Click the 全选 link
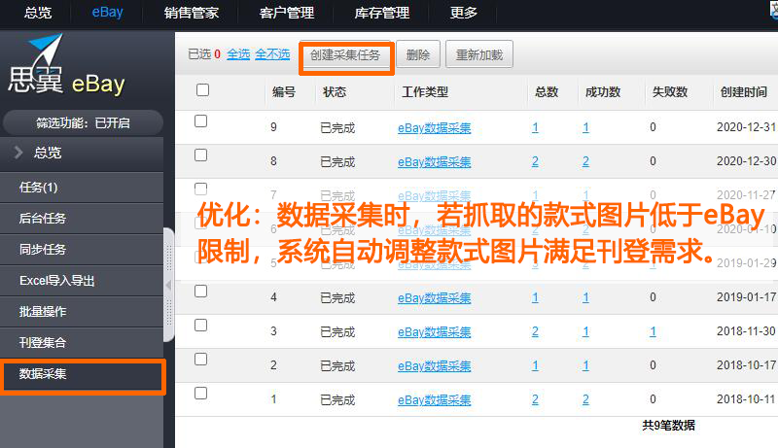 [238, 54]
